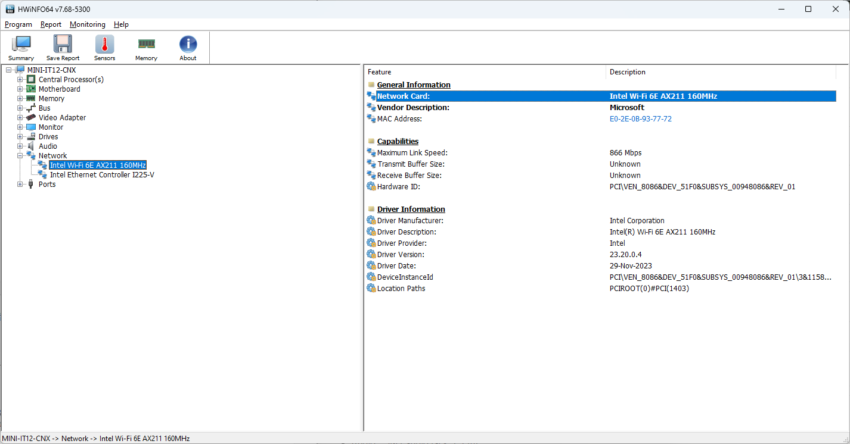Viewport: 850px width, 444px height.
Task: Click the MINI-IT12-CNX computer icon
Action: [x=20, y=70]
